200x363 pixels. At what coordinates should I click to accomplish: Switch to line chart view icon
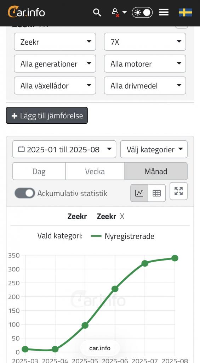[x=139, y=193]
